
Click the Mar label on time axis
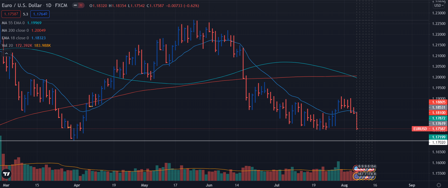(x=6, y=185)
